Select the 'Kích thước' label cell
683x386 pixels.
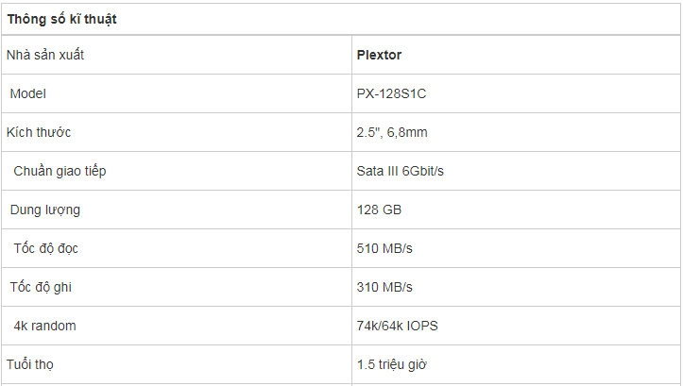pos(177,132)
